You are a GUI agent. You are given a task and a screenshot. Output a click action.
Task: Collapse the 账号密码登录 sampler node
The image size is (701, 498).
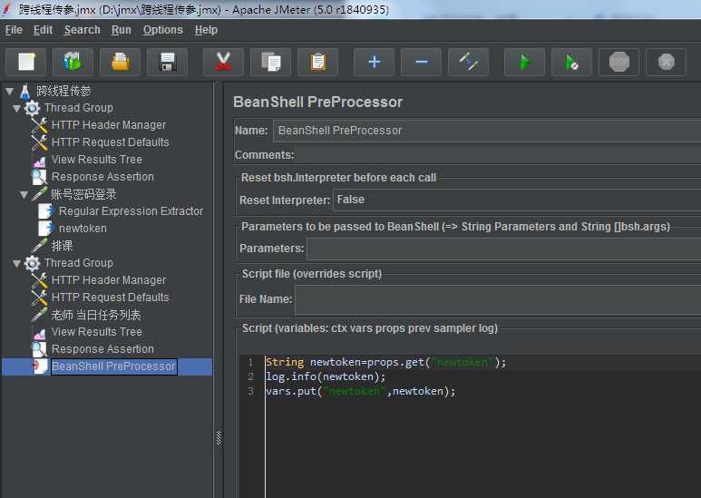[x=24, y=194]
